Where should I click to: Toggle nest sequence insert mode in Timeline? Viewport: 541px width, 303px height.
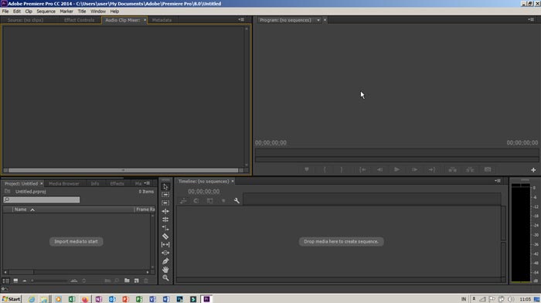click(183, 201)
